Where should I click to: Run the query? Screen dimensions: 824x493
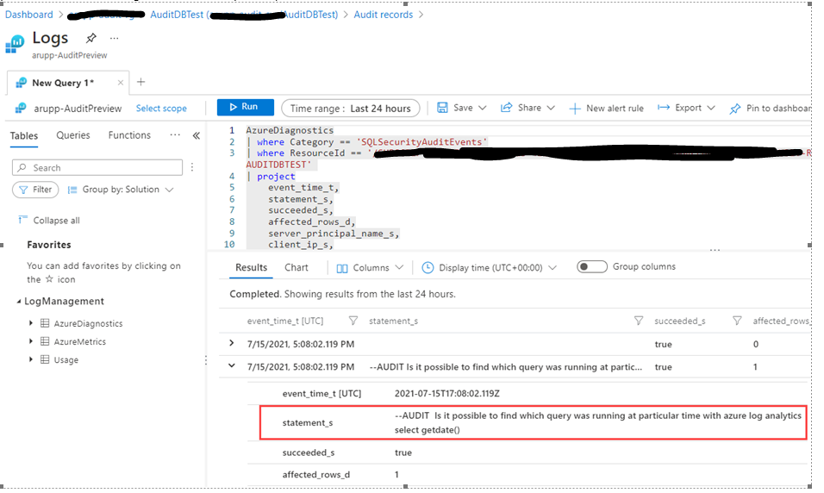point(246,107)
